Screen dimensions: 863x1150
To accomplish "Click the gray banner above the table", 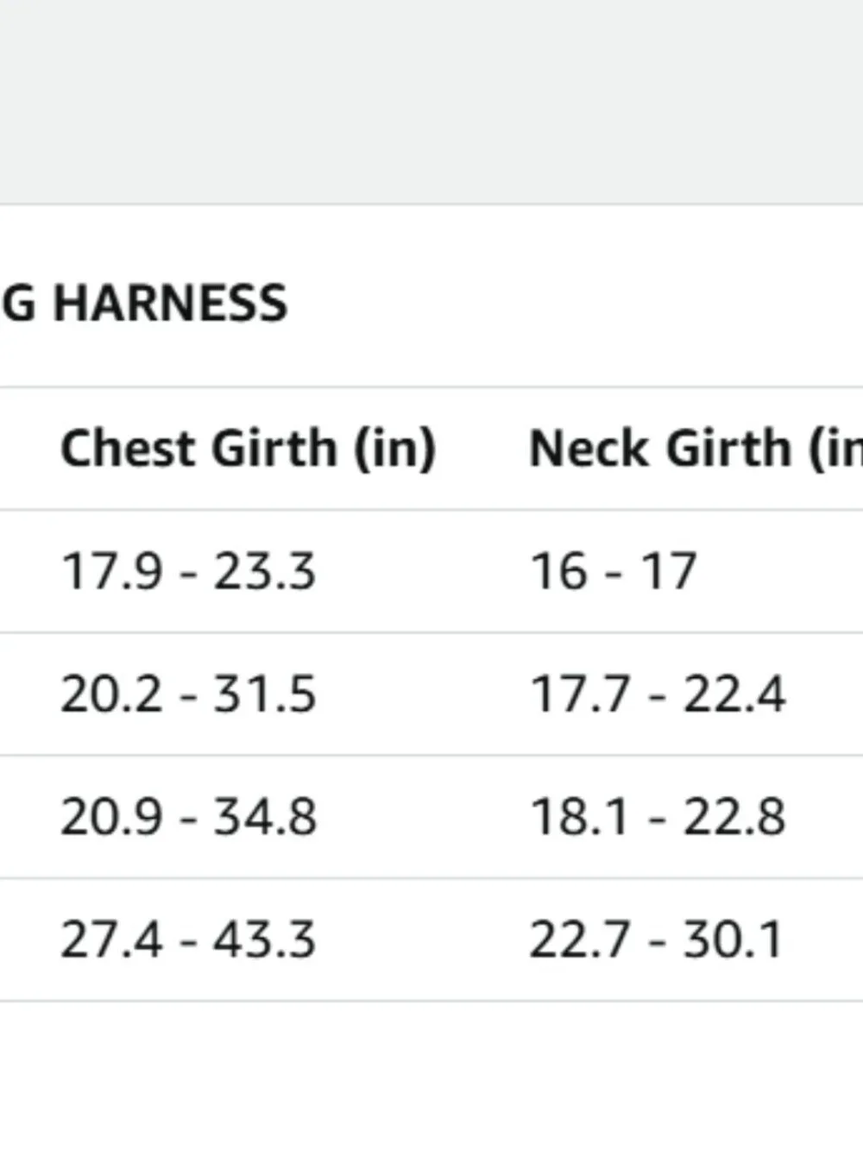I will pyautogui.click(x=431, y=102).
